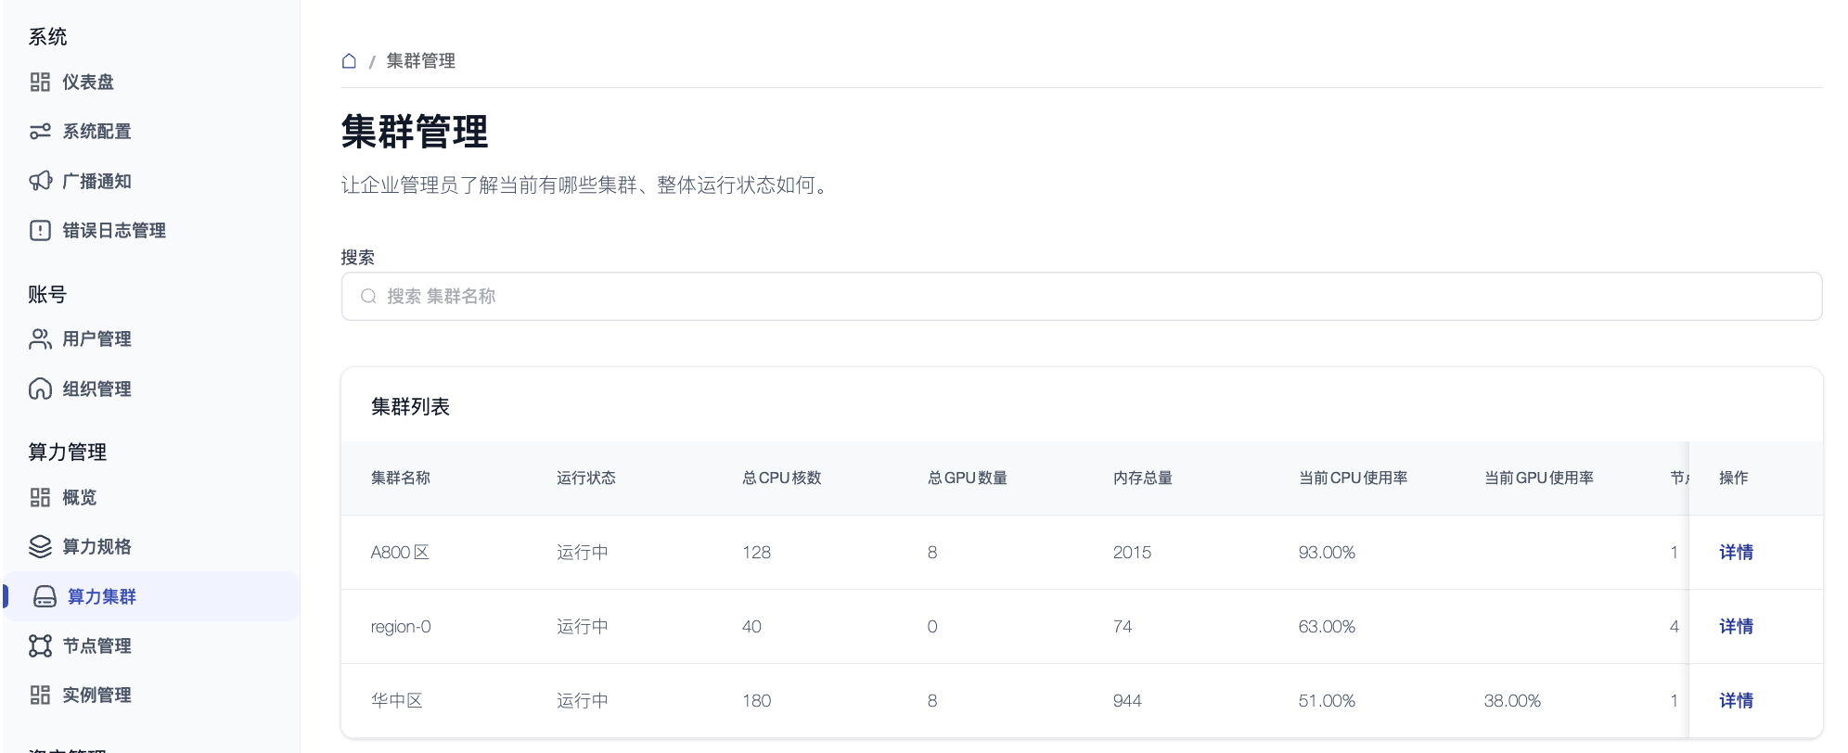Click the search magnifier icon
Viewport: 1848px width, 753px height.
(368, 297)
